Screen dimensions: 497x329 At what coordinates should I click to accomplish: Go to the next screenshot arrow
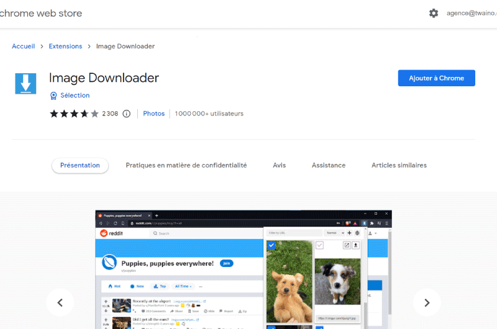(427, 303)
